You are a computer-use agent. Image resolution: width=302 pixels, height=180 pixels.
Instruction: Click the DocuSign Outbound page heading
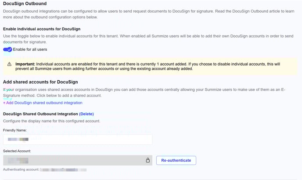tap(25, 3)
